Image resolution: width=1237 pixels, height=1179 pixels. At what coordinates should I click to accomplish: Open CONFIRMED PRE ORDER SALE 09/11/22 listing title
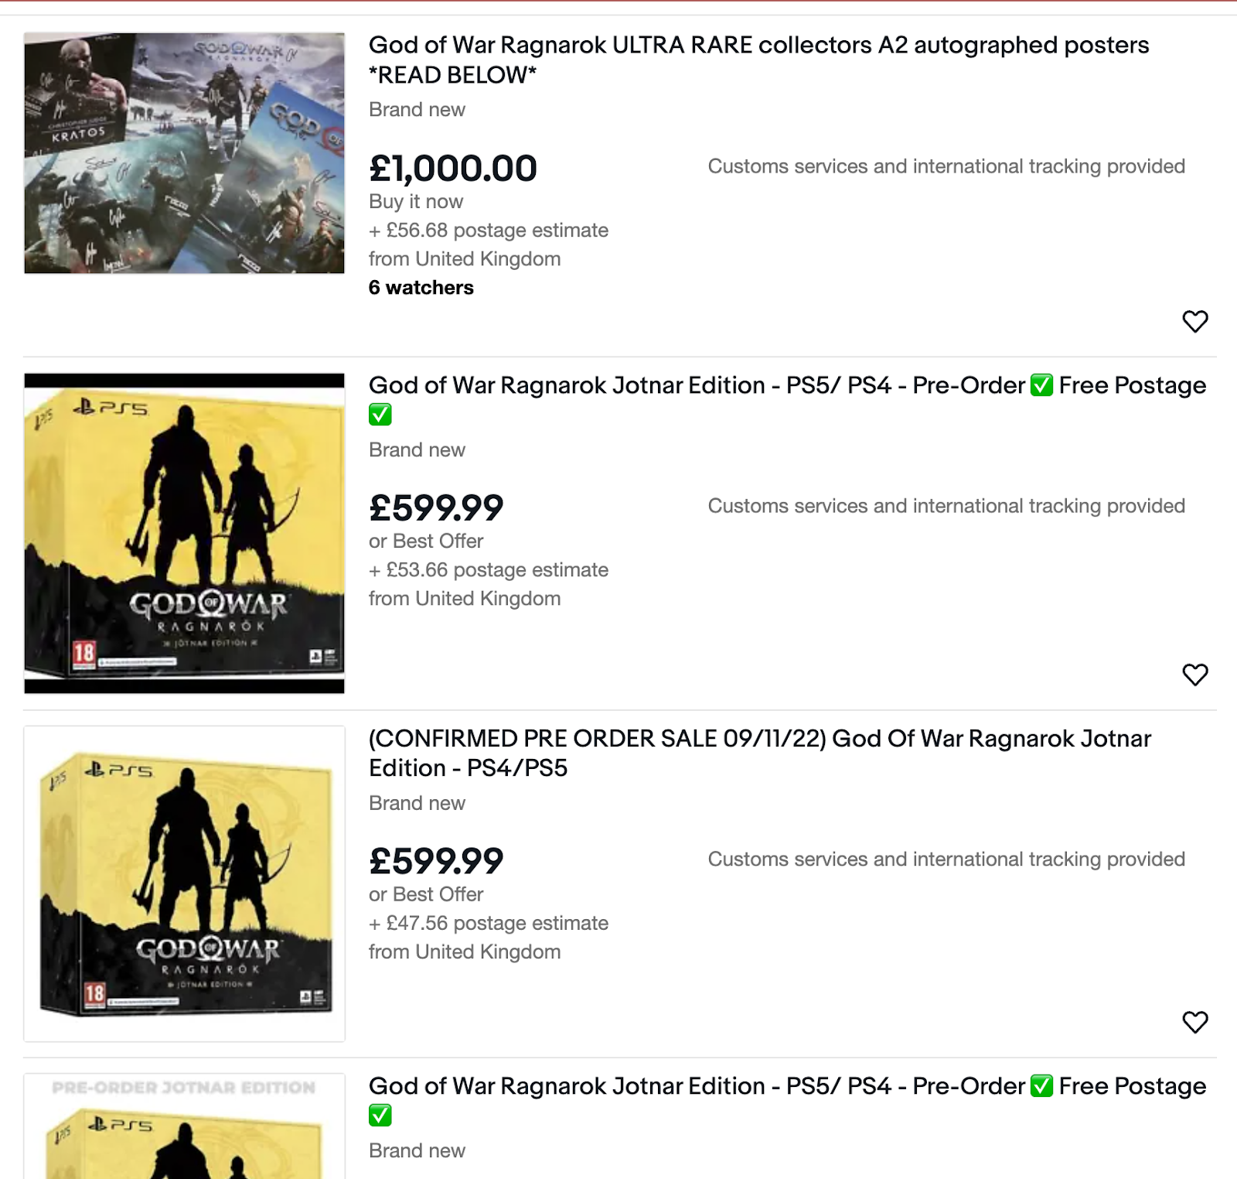pyautogui.click(x=760, y=753)
